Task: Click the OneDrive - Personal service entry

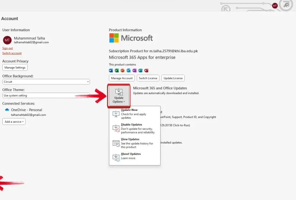Action: [x=26, y=110]
